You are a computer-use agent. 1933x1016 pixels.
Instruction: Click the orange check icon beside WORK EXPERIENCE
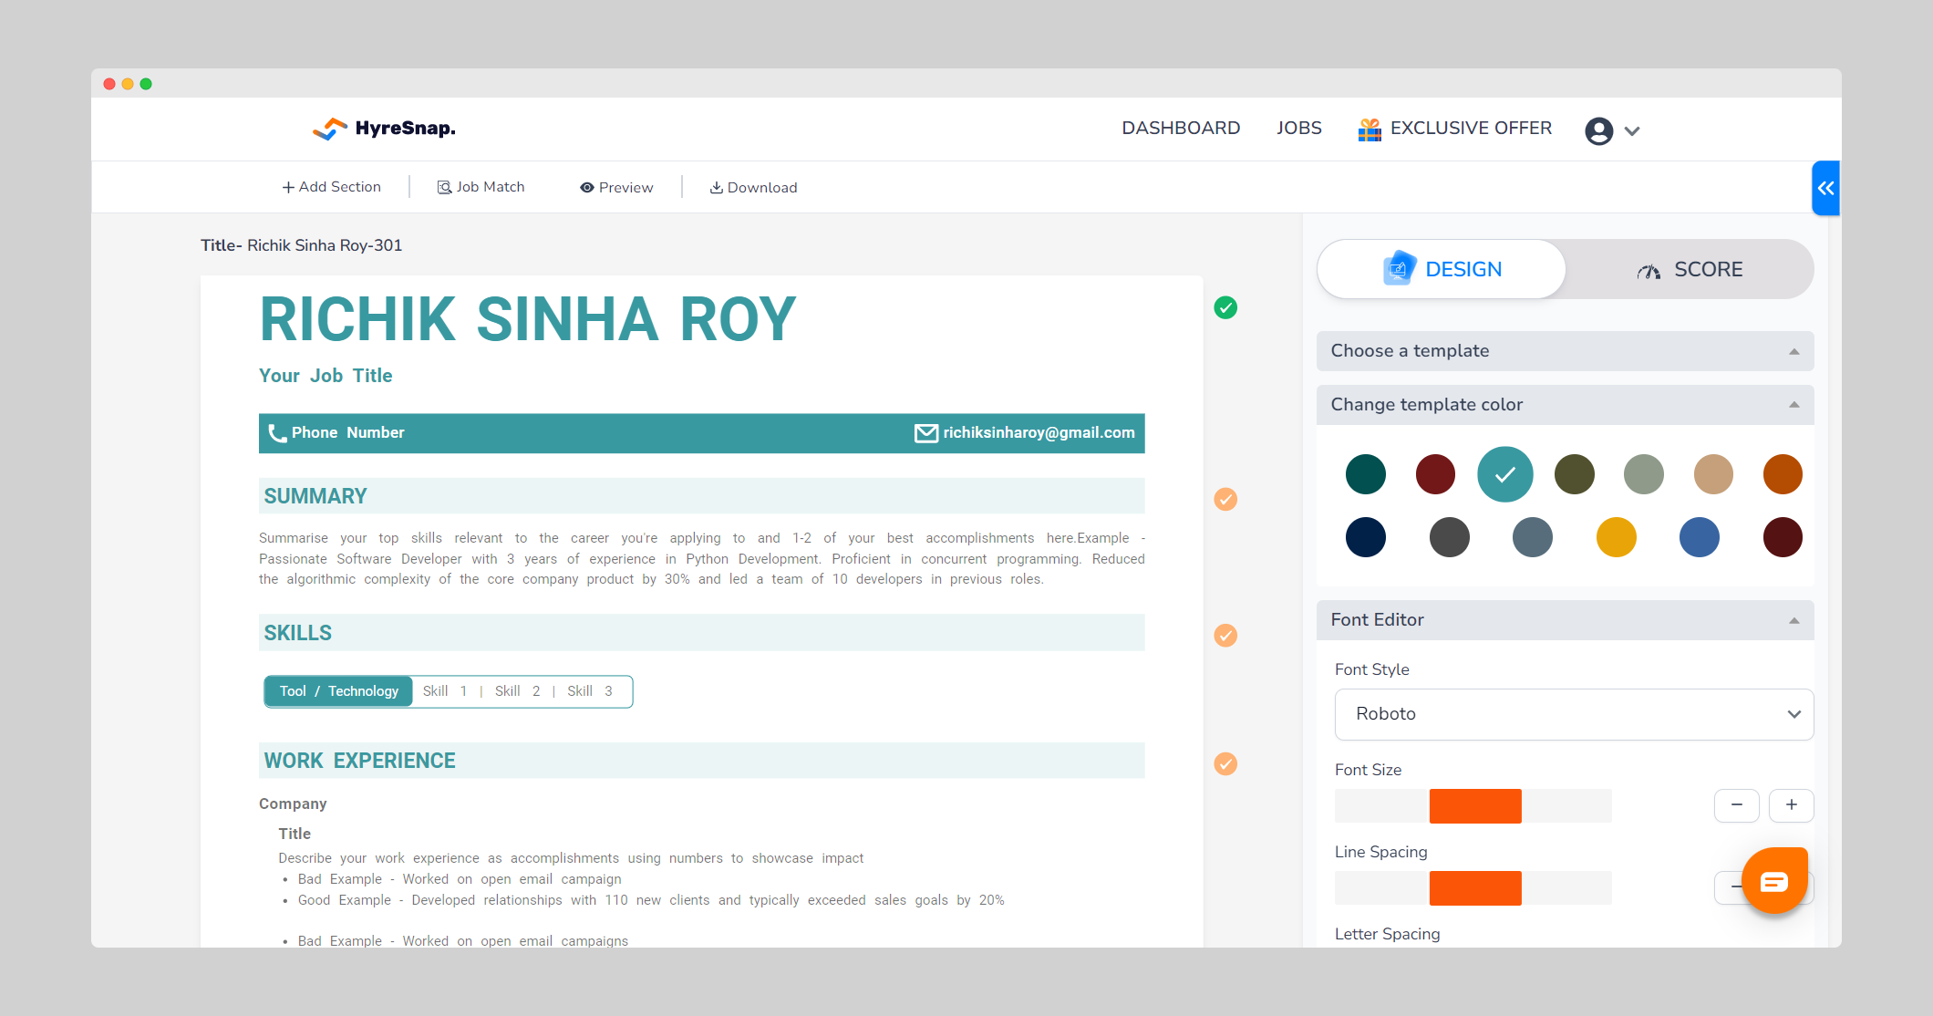[1226, 764]
